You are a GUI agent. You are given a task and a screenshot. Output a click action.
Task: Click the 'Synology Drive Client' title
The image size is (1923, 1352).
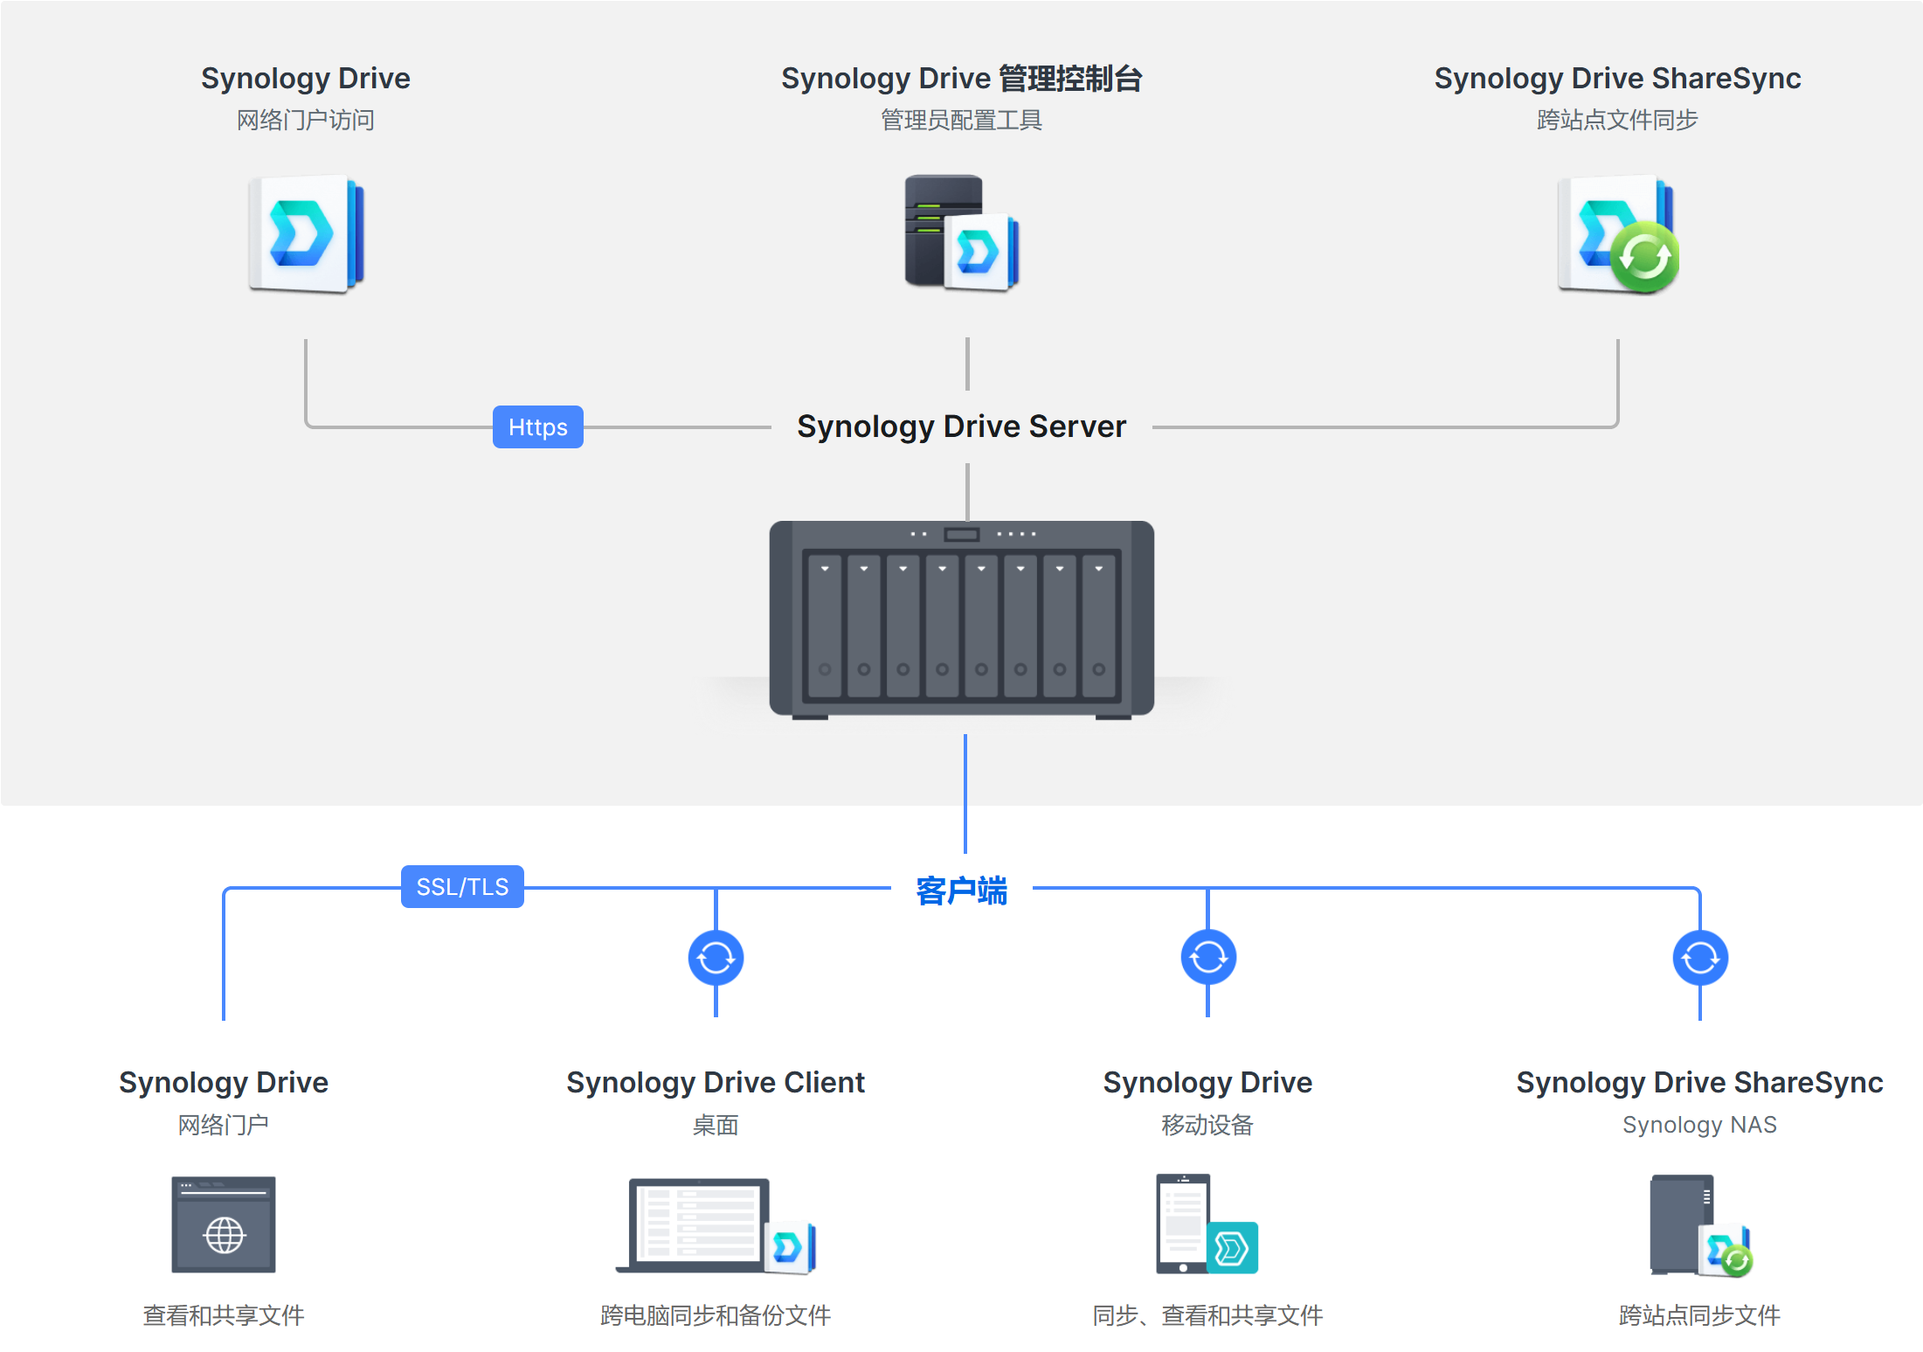[716, 1083]
